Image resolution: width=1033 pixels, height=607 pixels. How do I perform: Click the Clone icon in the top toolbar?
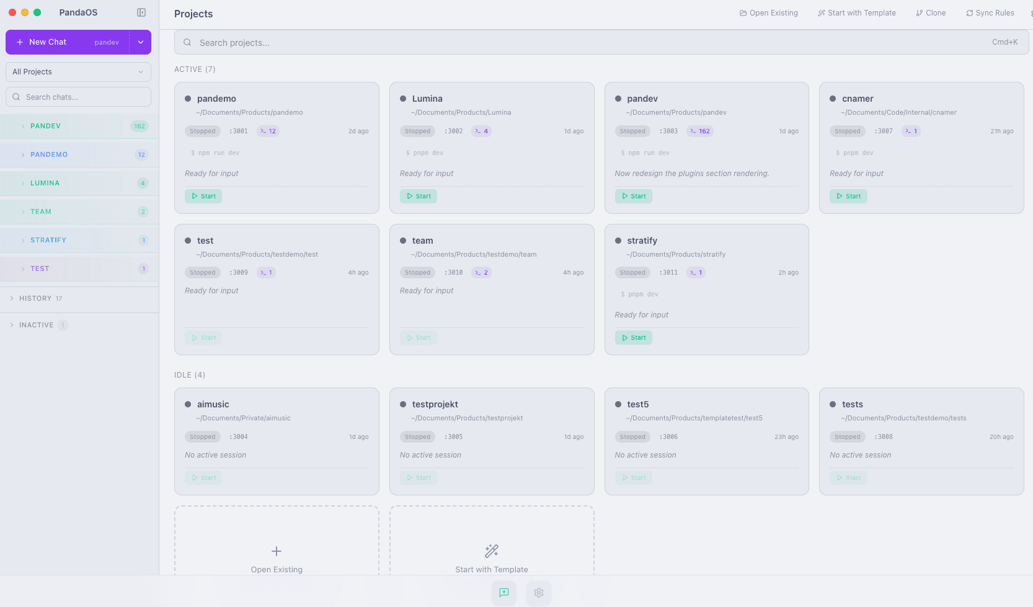[919, 12]
